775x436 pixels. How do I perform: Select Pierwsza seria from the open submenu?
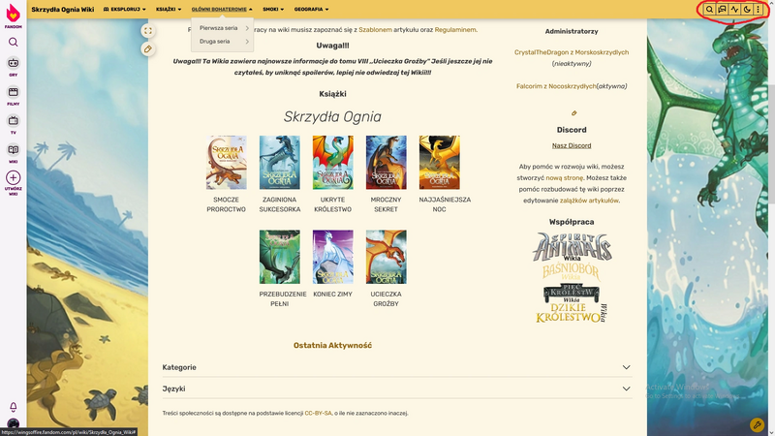tap(218, 28)
